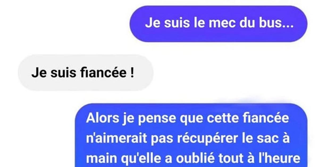
Task: Tap the gray "Je suis fiancée !" bubble
Action: [86, 73]
